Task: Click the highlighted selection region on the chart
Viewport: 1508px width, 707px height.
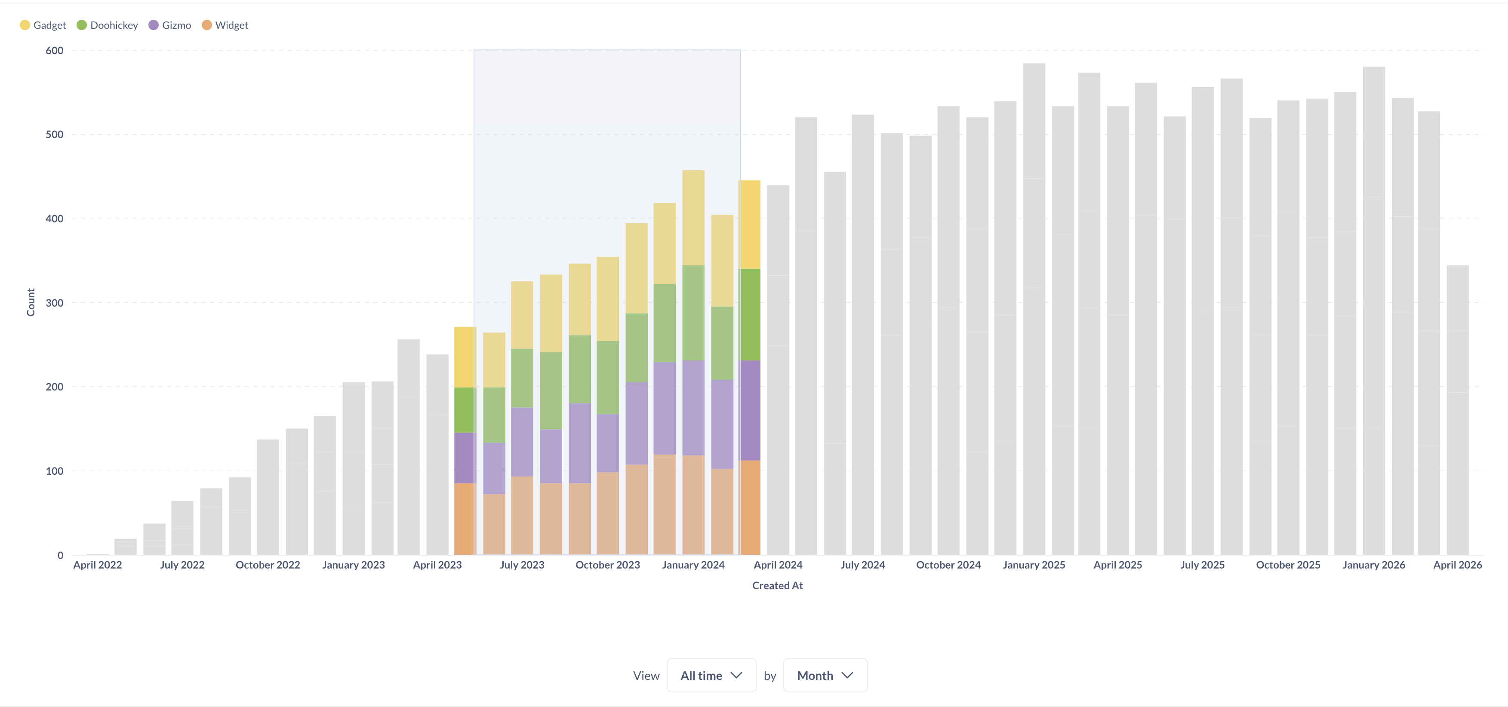Action: (x=607, y=117)
